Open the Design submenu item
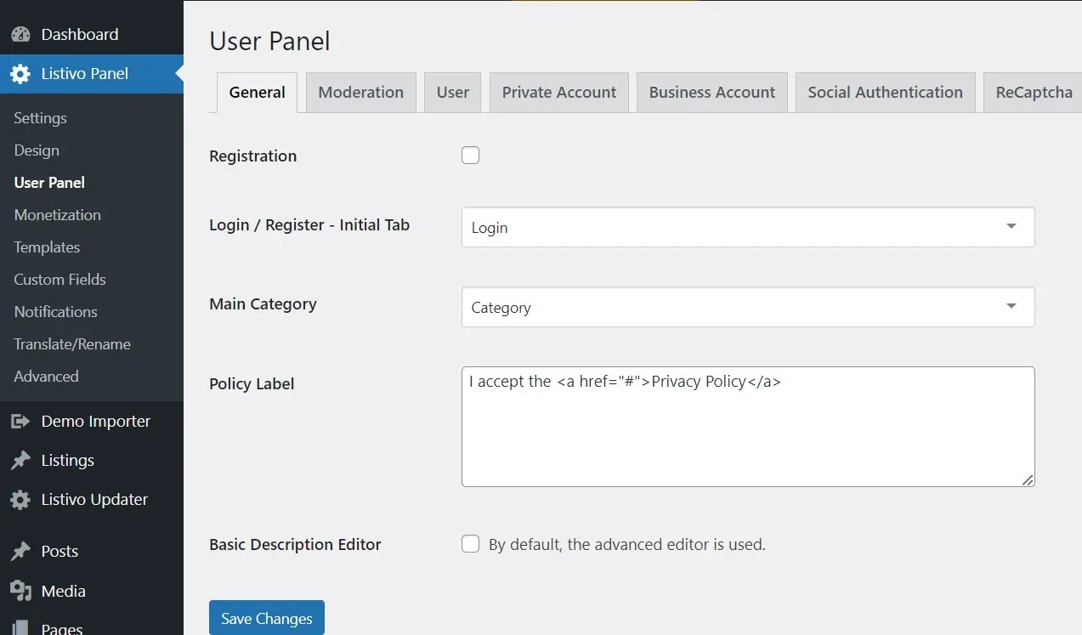The image size is (1082, 635). 37,150
